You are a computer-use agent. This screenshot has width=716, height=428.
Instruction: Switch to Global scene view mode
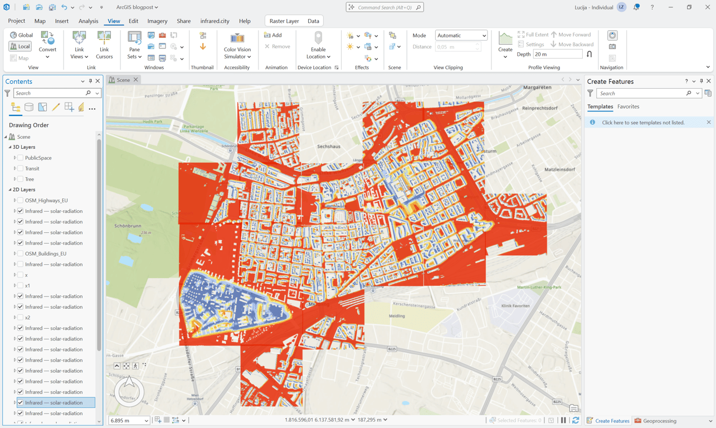point(21,35)
